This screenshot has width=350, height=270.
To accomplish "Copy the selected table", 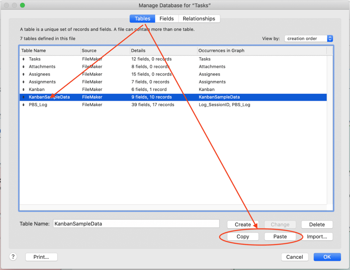I will point(243,237).
